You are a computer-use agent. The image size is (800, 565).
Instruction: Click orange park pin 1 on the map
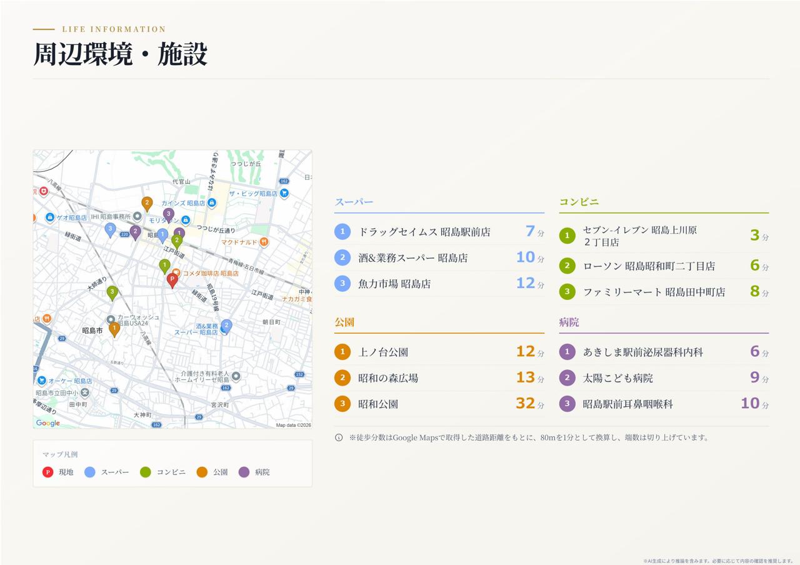click(x=114, y=329)
